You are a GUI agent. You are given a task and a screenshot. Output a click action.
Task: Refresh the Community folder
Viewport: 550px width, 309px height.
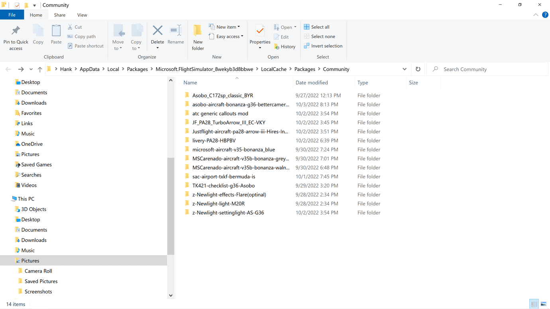tap(418, 69)
